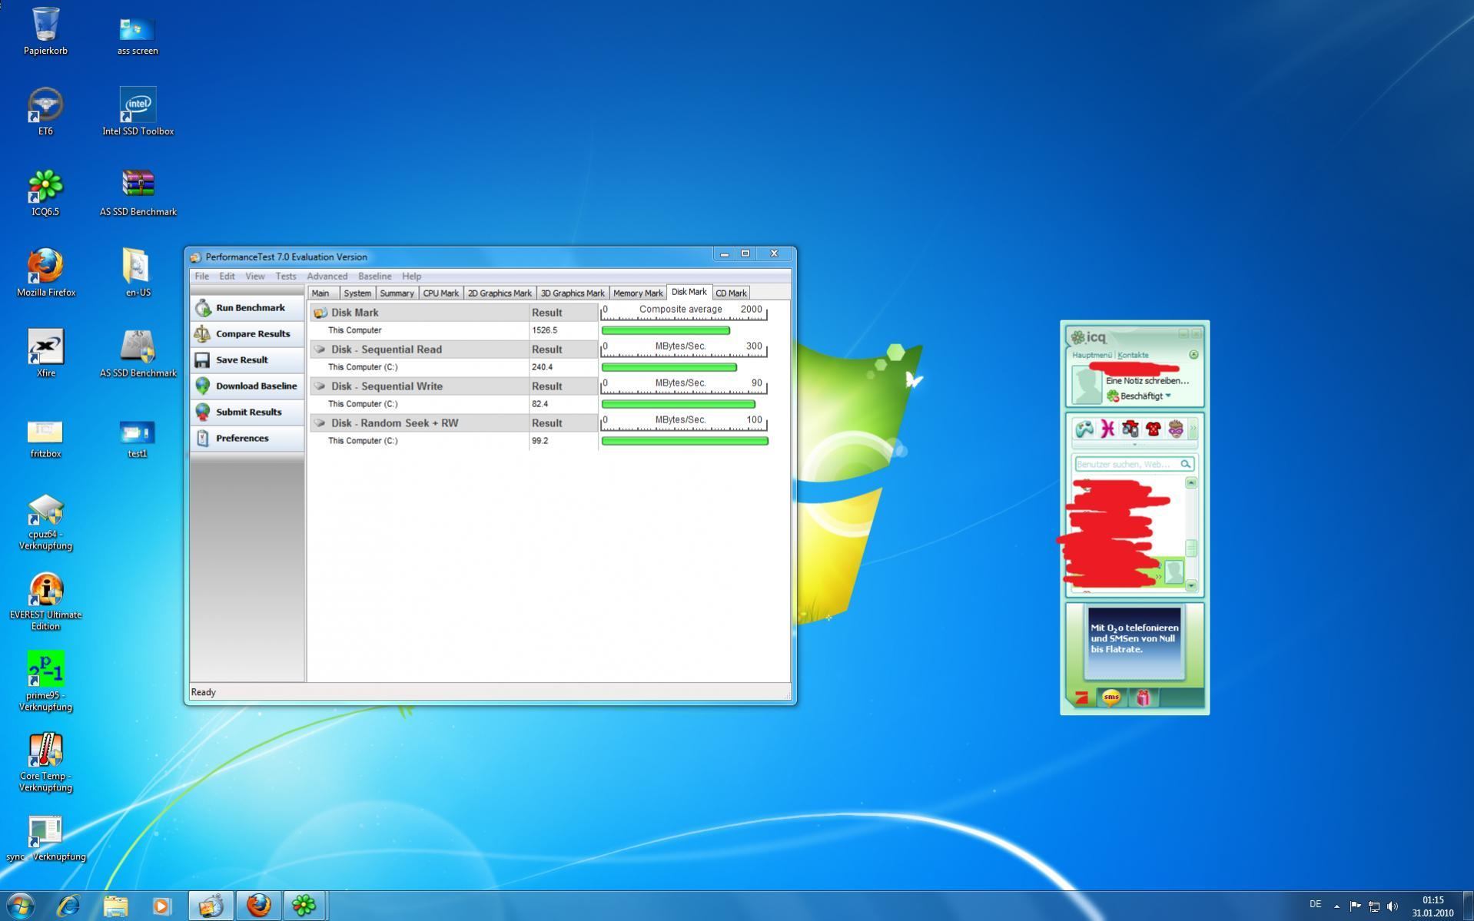
Task: Click Eine Notiz schreiben in ICQ
Action: 1147,381
